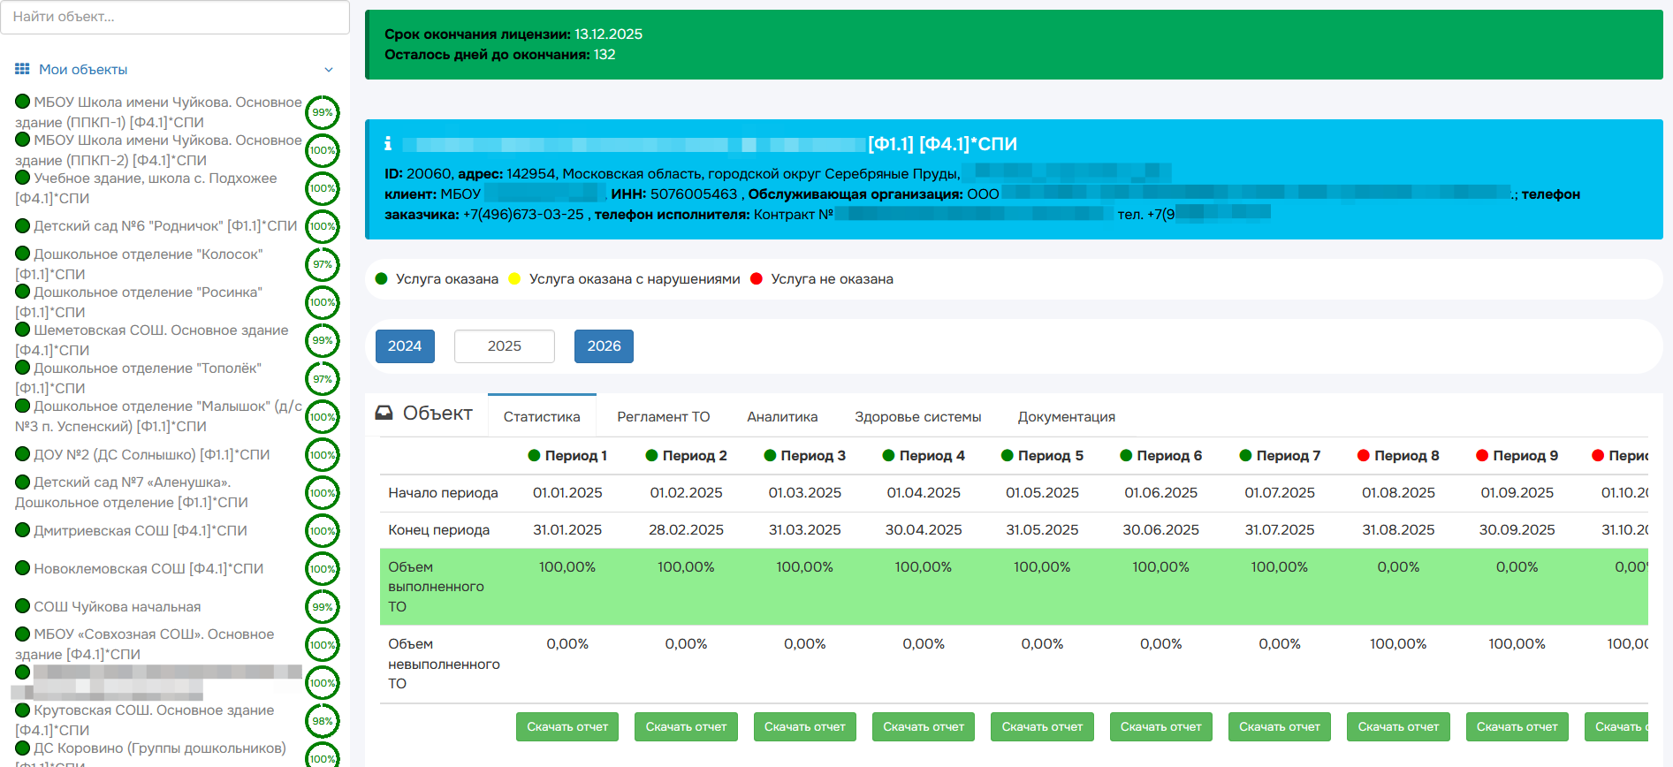Select Дошкольное отделение Малышок object

159,416
